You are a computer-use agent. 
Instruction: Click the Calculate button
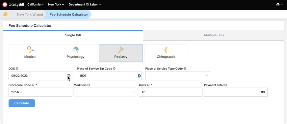(x=22, y=103)
